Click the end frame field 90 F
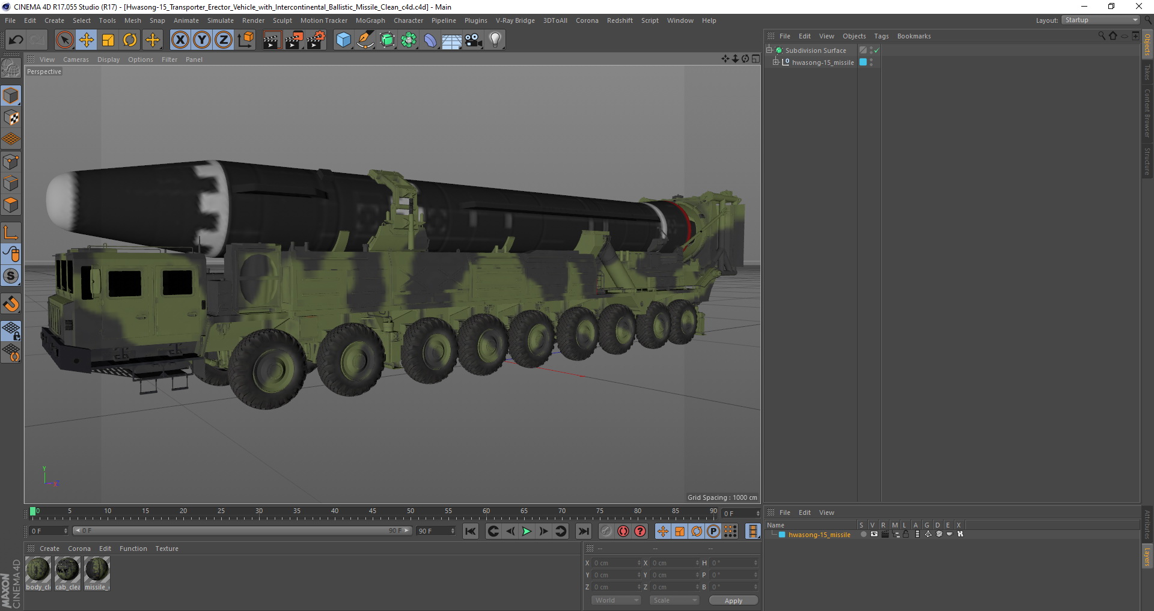 click(436, 531)
